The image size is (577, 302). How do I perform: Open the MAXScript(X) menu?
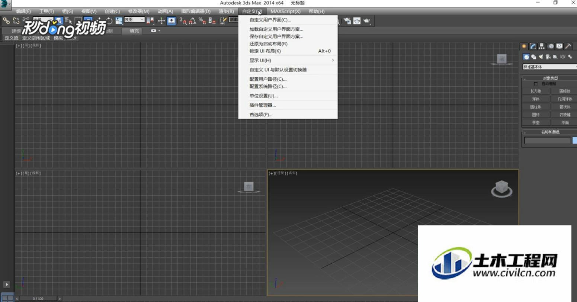tap(285, 12)
